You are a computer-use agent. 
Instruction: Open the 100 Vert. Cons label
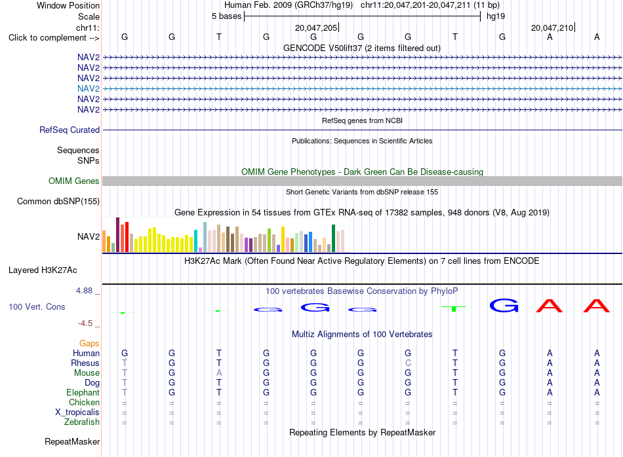tap(37, 306)
